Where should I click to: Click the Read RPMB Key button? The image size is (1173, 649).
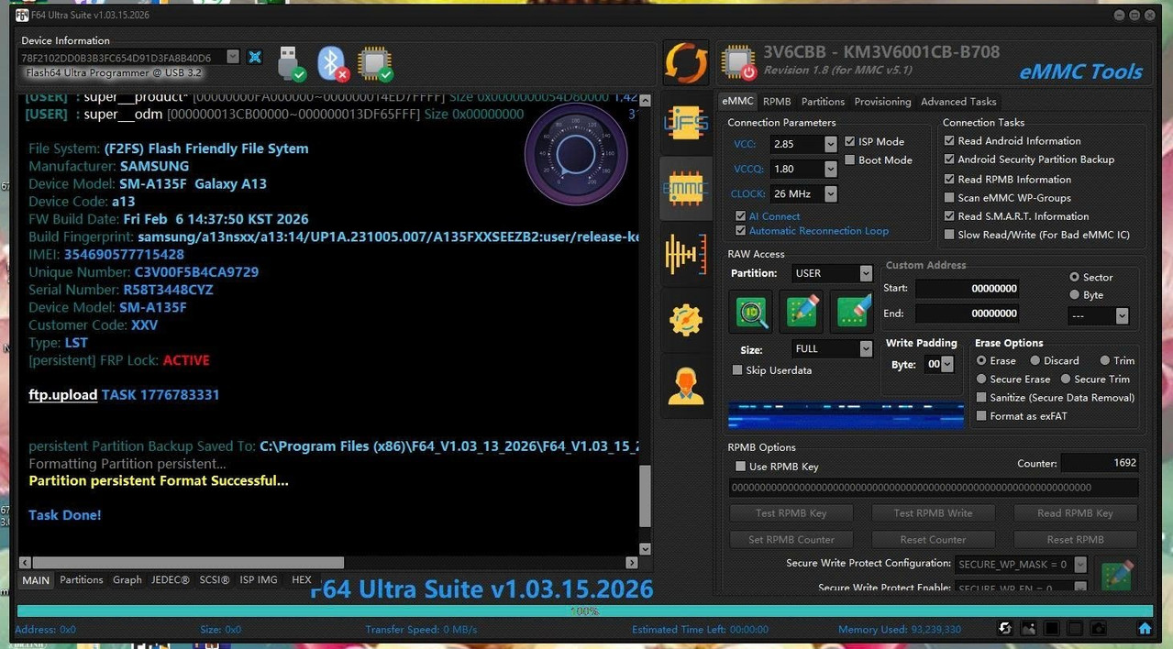click(x=1076, y=513)
